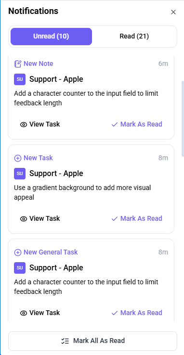Switch to the Read (21) tab
Screen dimensions: 184x355
point(134,37)
